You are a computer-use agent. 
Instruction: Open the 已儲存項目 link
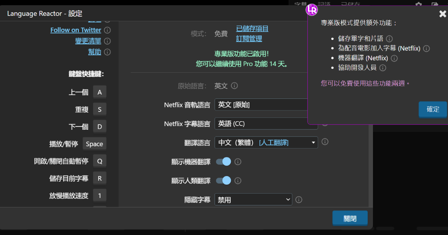[252, 29]
